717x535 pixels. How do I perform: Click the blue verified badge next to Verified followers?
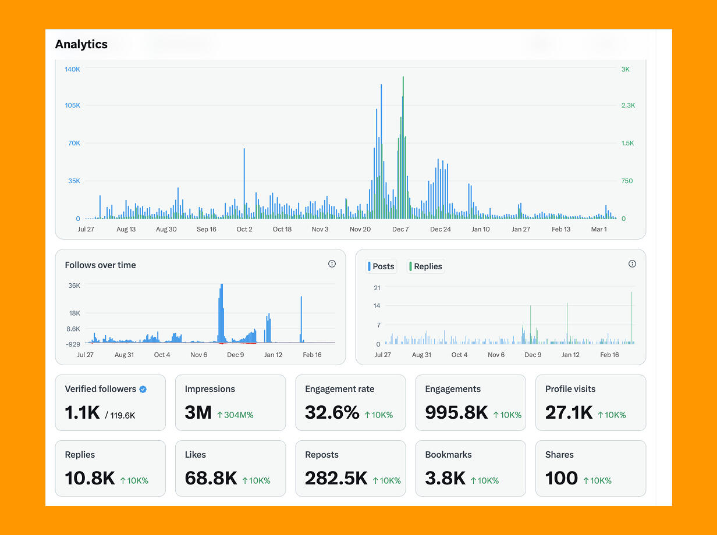click(x=143, y=389)
